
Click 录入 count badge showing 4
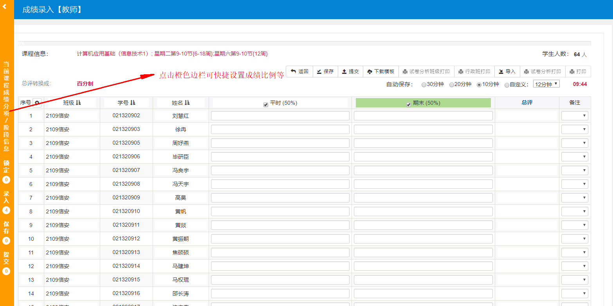pos(6,210)
